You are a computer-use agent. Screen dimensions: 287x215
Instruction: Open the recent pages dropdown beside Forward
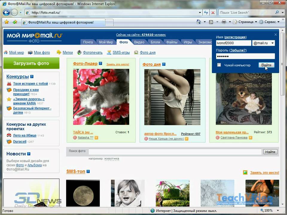coord(21,13)
